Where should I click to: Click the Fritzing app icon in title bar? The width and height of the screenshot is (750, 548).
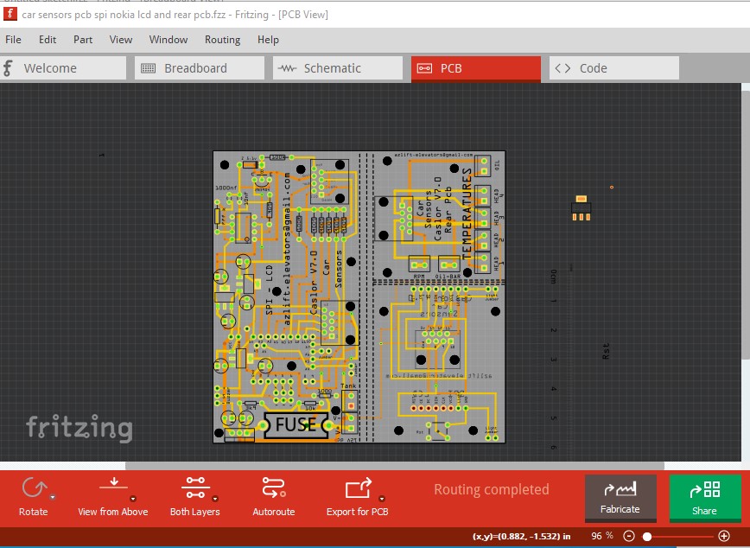[x=10, y=15]
